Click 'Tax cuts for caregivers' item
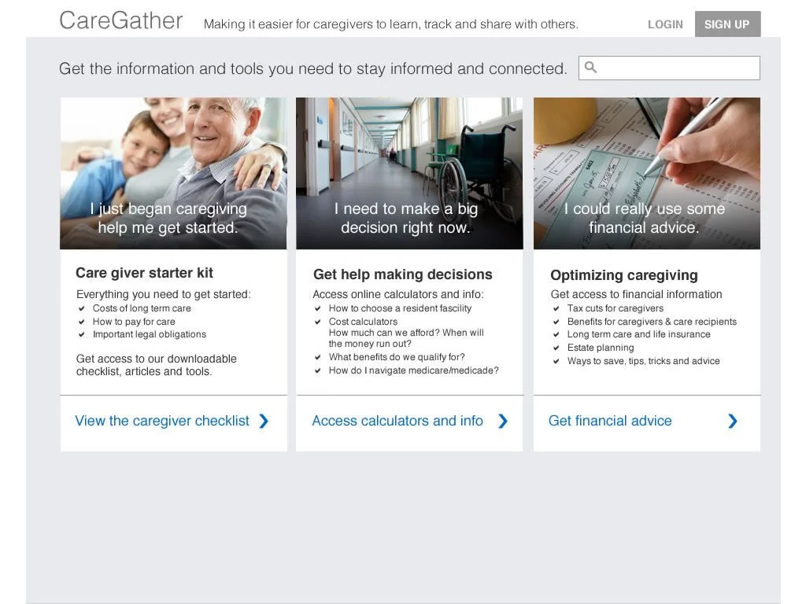Image resolution: width=806 pixels, height=604 pixels. (x=616, y=308)
